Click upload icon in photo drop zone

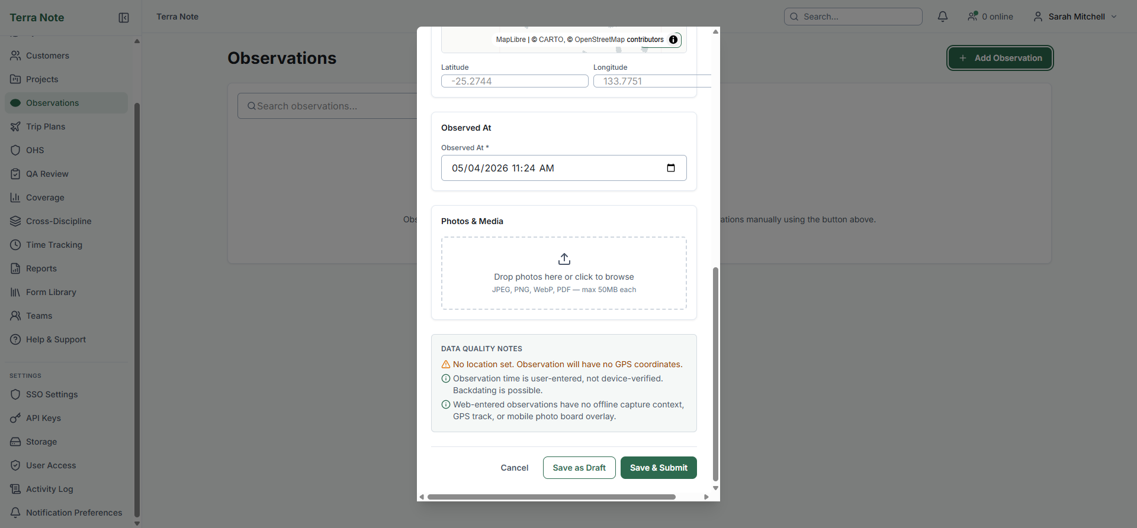coord(564,259)
